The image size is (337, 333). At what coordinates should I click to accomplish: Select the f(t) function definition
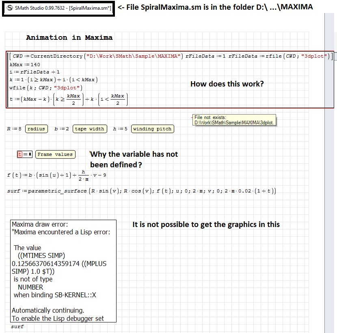tap(57, 175)
